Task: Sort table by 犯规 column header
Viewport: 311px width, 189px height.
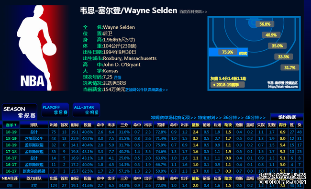Action: click(272, 125)
